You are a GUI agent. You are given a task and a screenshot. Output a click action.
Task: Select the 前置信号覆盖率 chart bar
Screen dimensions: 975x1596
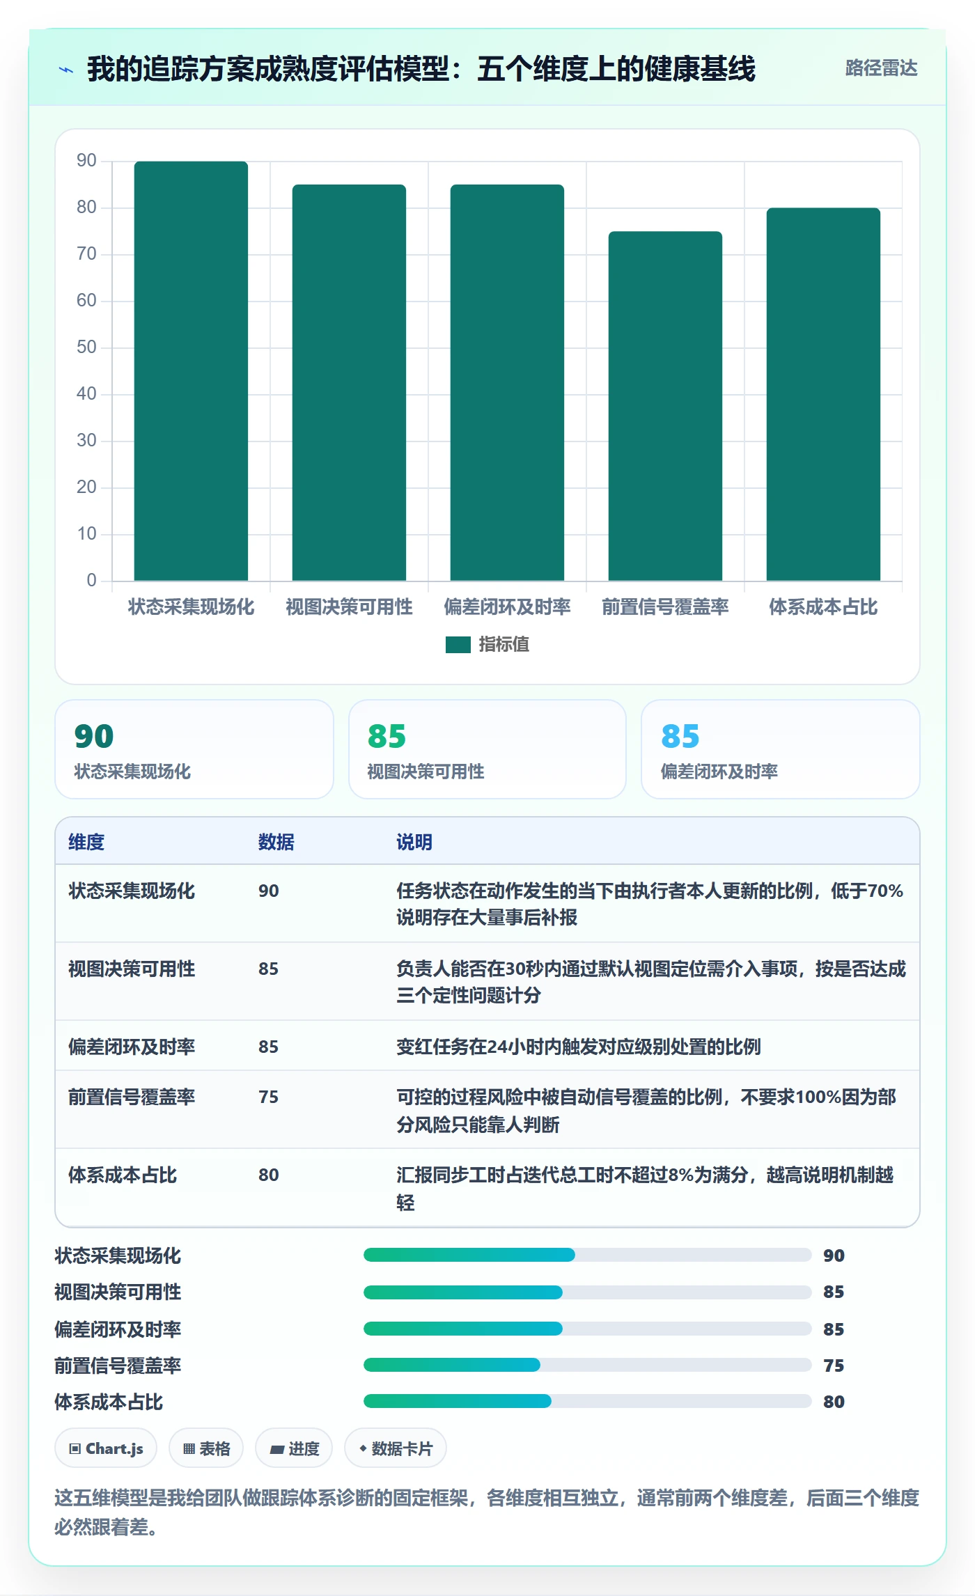pos(665,406)
